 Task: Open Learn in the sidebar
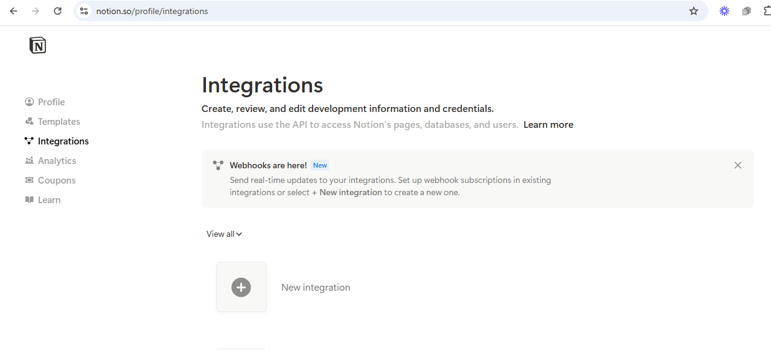pos(49,199)
